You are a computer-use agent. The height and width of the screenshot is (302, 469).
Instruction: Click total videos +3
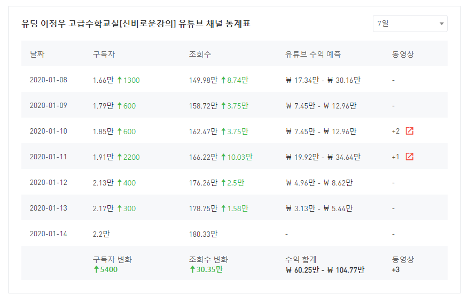pos(396,270)
